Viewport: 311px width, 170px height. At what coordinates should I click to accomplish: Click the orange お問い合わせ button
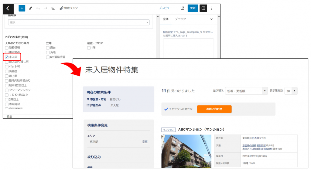tap(214, 109)
